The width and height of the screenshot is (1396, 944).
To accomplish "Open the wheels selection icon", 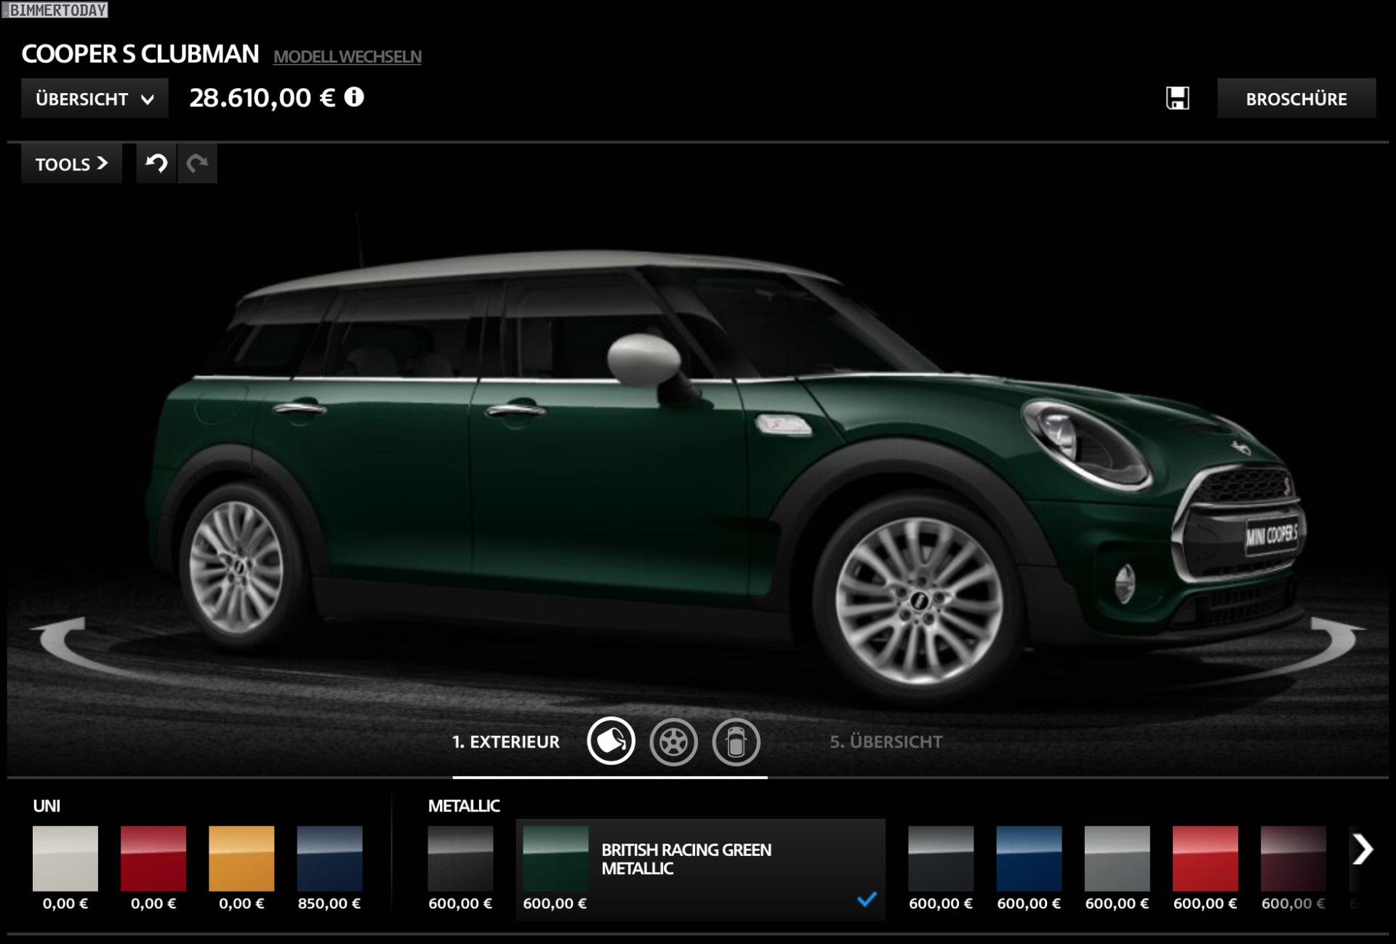I will (673, 741).
